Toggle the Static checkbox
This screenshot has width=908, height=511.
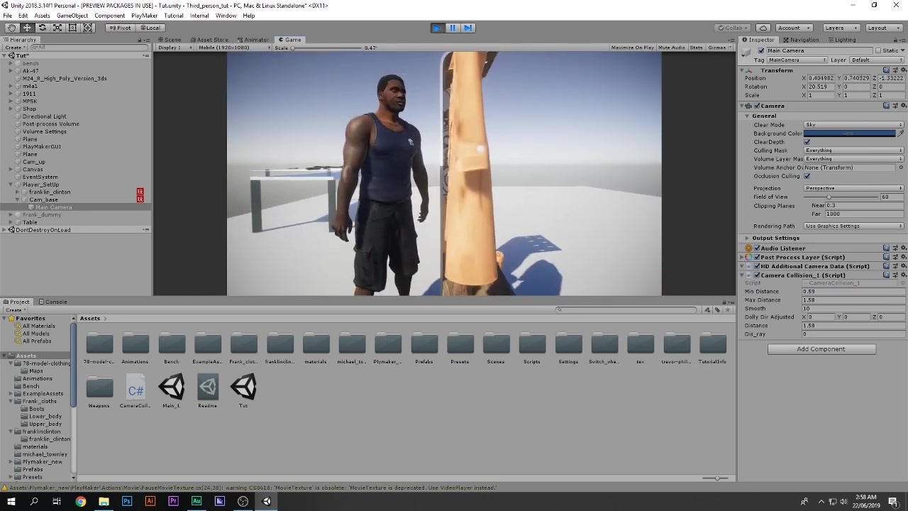[878, 50]
